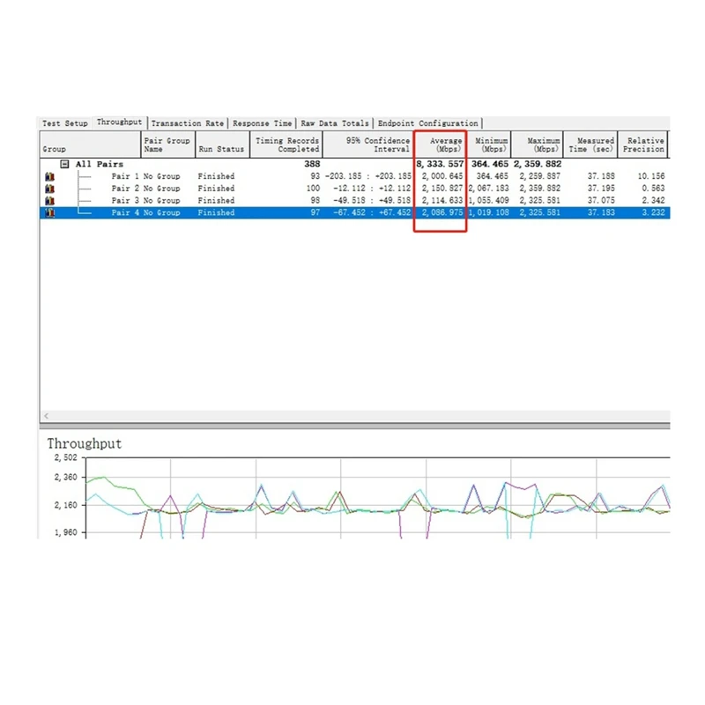Click Pair 3 average 2,114.633
Viewport: 705px width, 705px height.
(x=442, y=201)
